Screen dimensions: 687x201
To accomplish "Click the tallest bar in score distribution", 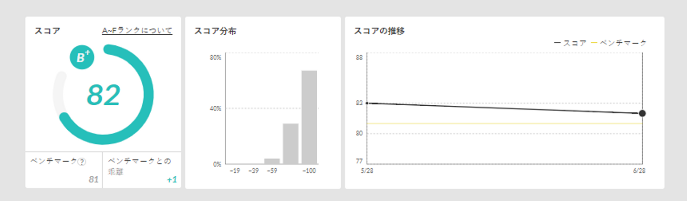I will 309,117.
